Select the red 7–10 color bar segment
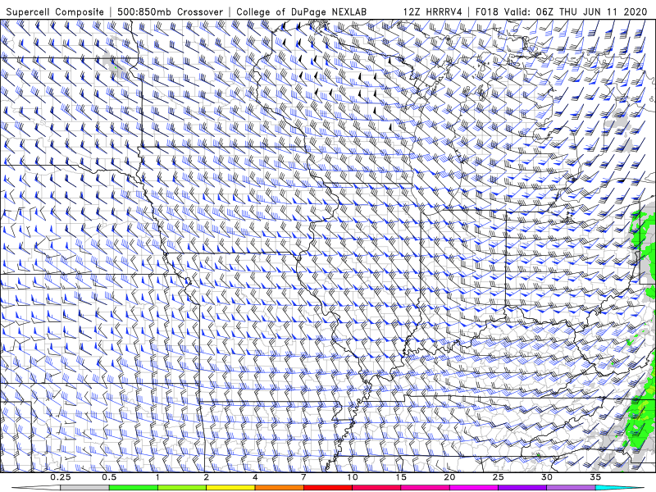 tap(328, 488)
